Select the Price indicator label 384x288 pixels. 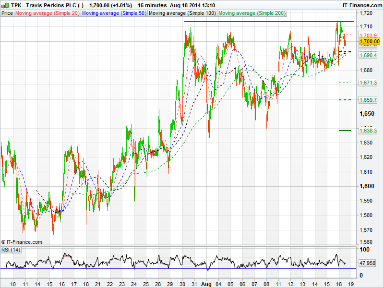point(7,13)
